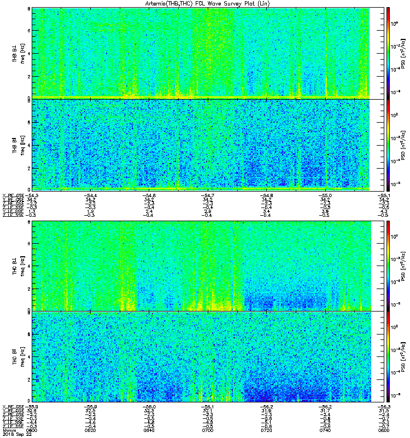The height and width of the screenshot is (438, 410).
Task: Click the 0700 time tick label
Action: [208, 430]
